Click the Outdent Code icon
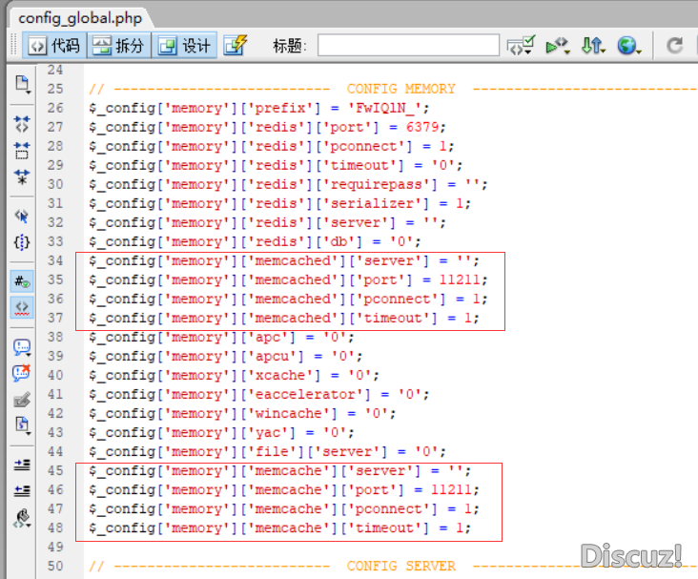 [x=21, y=490]
